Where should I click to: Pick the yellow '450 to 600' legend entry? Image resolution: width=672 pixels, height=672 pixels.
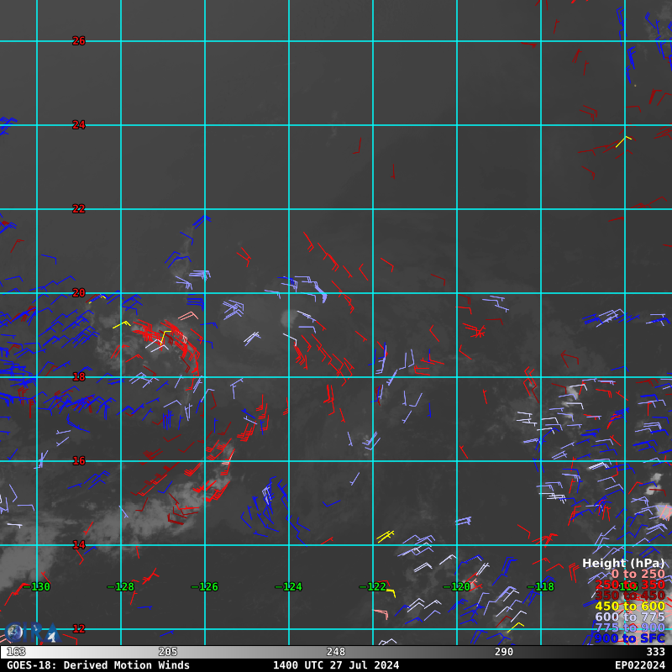630,606
